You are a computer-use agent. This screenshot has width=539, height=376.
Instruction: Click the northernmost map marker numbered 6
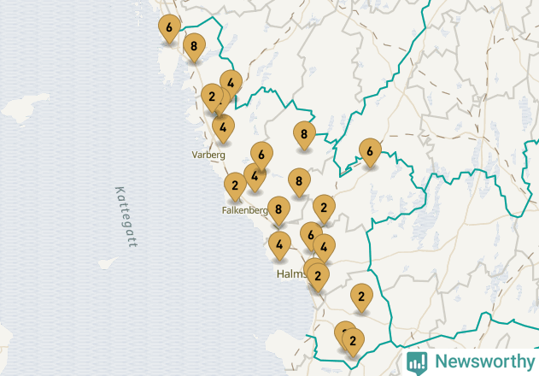169,27
